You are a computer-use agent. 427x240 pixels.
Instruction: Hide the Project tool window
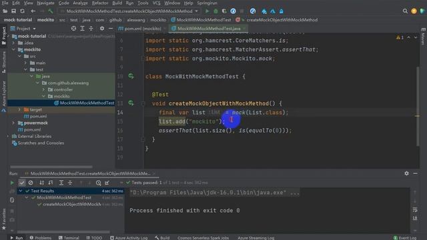pos(111,28)
